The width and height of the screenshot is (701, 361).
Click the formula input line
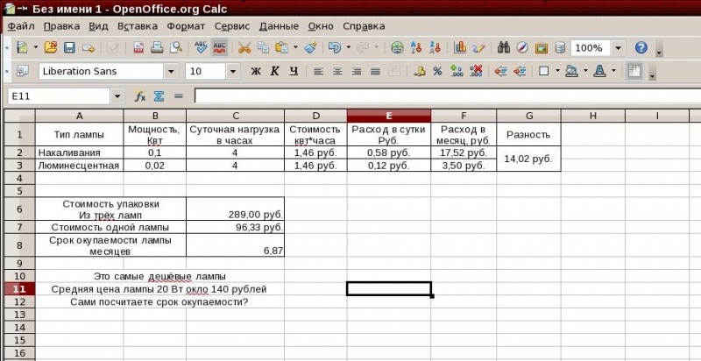pos(447,96)
